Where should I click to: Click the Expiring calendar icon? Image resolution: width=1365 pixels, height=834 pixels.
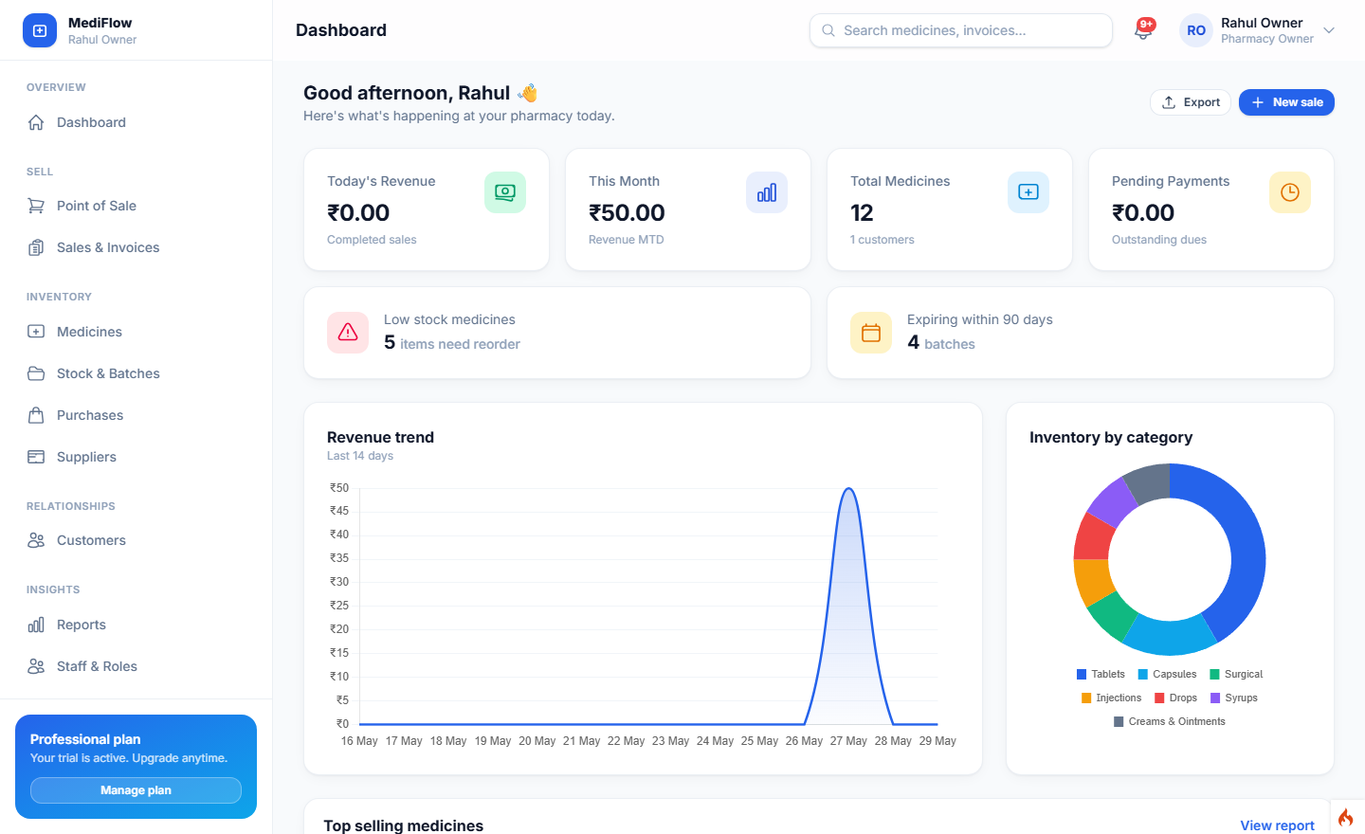pos(871,333)
